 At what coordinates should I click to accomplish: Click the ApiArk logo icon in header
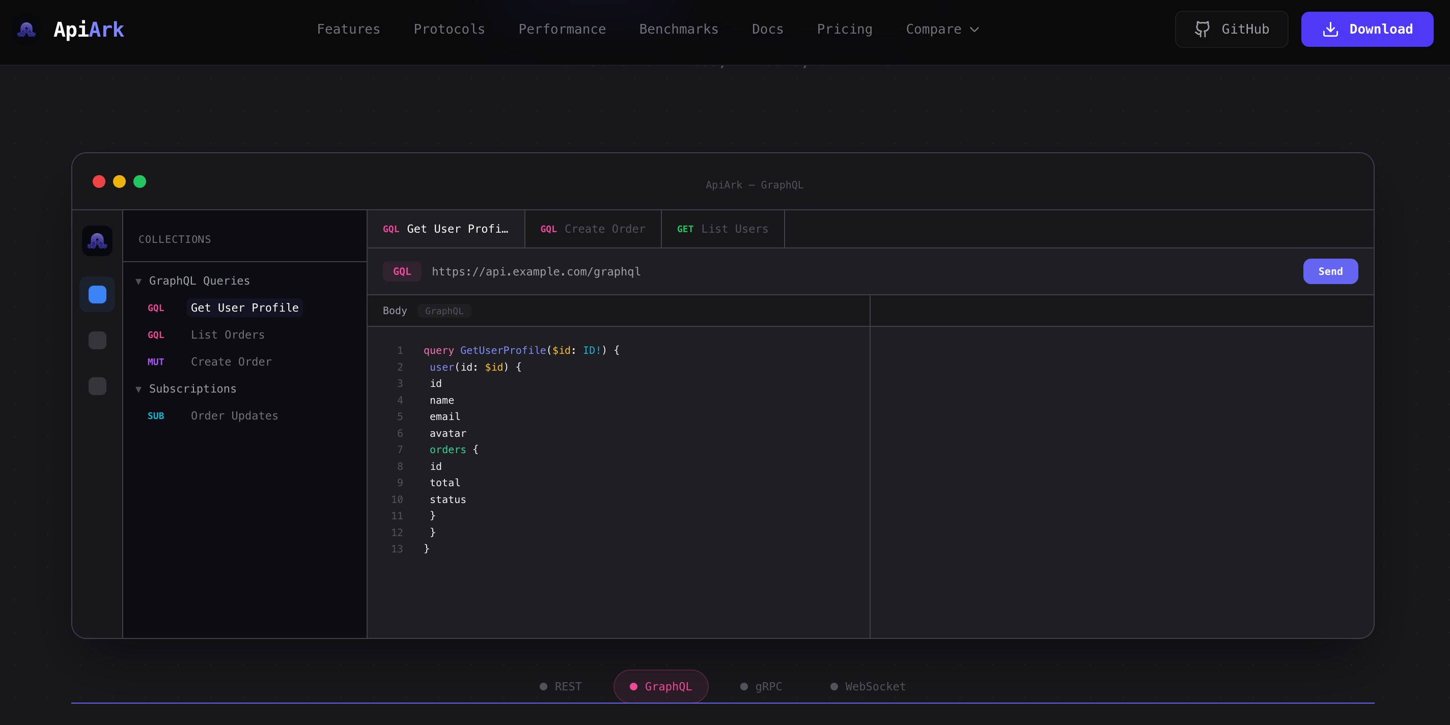(26, 29)
